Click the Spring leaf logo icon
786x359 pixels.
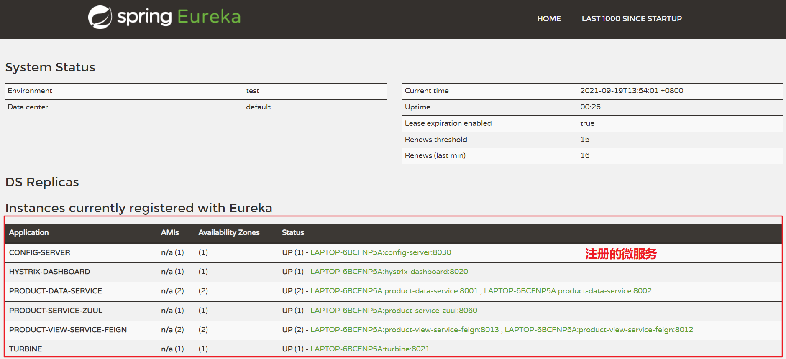tap(100, 17)
